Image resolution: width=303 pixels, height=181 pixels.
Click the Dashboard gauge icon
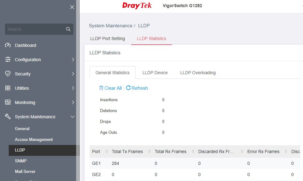click(x=8, y=45)
